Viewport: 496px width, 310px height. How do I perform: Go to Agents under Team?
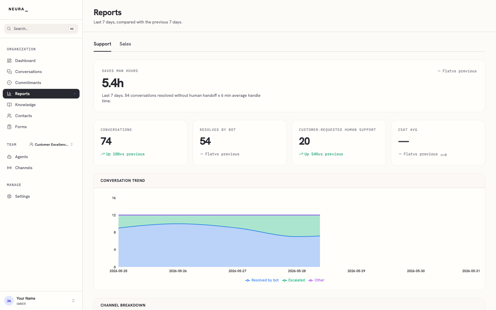click(x=41, y=157)
